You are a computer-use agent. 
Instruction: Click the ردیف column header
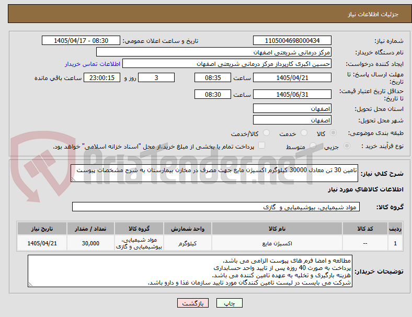click(395, 229)
